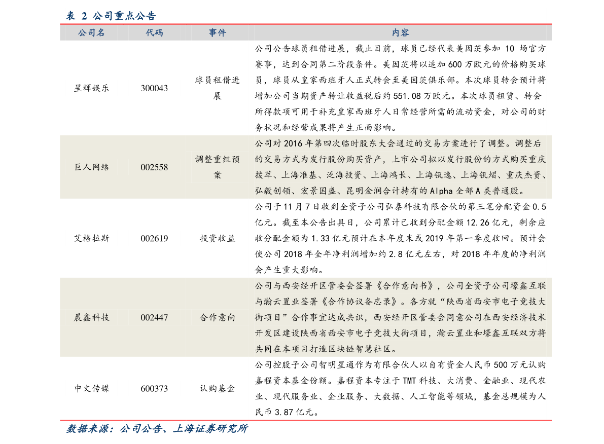Click company name '巨人网络'
This screenshot has width=604, height=444.
click(x=92, y=167)
